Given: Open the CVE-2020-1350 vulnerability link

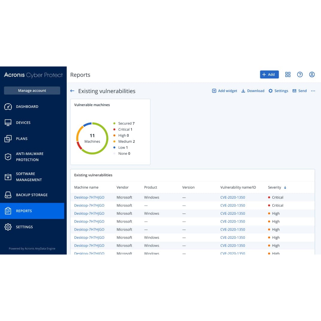Looking at the screenshot, I should (x=233, y=197).
